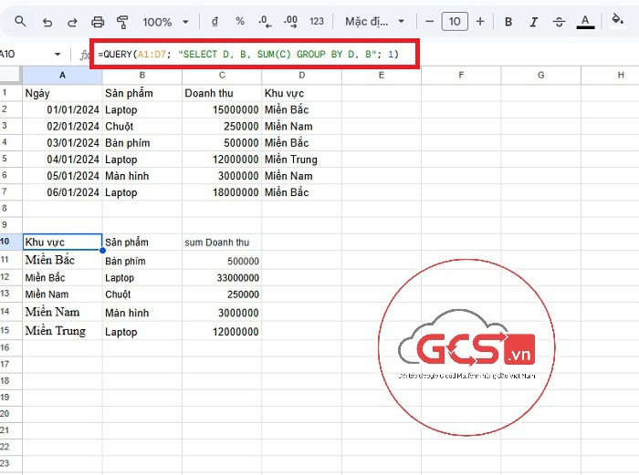
Task: Increase font size with plus button
Action: (x=480, y=21)
